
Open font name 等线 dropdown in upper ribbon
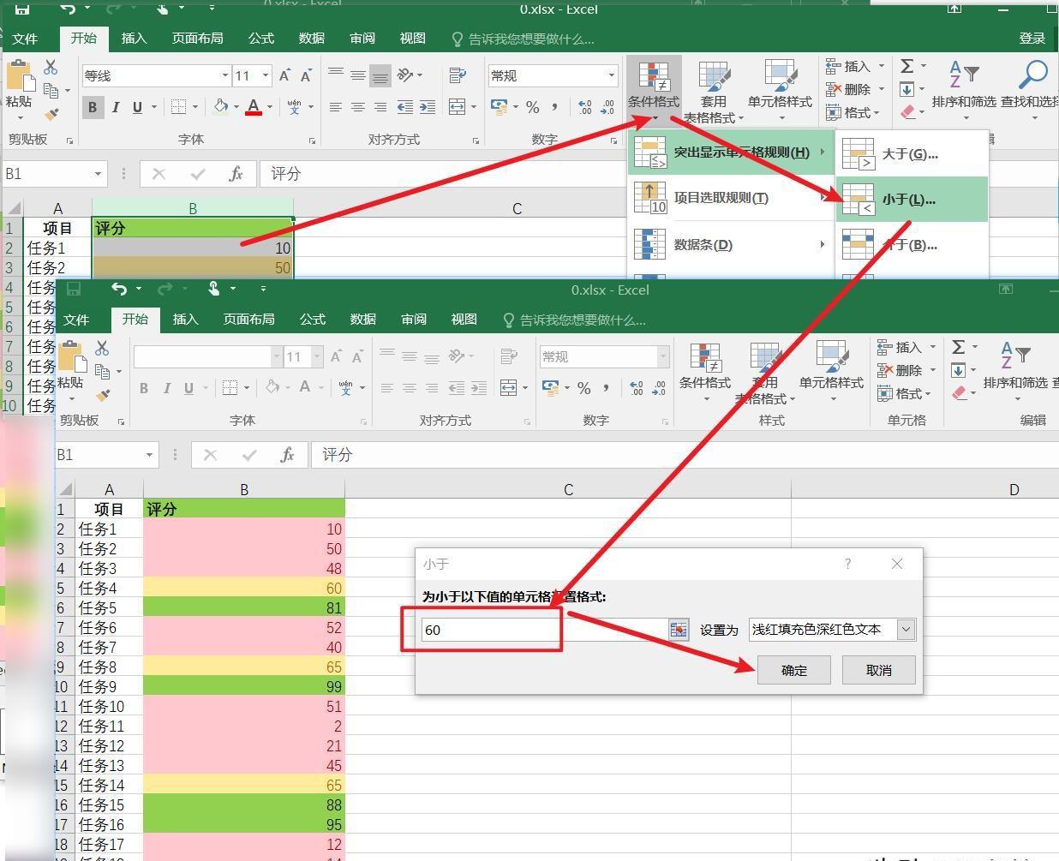coord(225,76)
